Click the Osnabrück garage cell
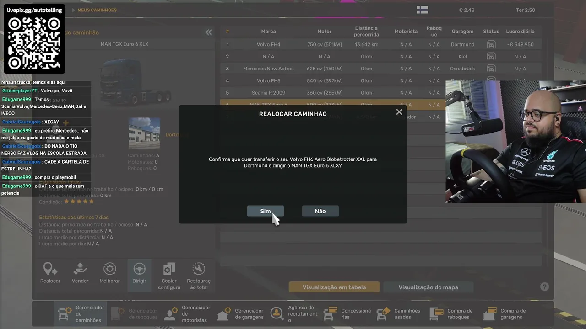Image resolution: width=586 pixels, height=329 pixels. pos(462,69)
